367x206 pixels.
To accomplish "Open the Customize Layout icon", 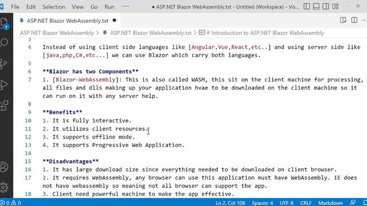I will tap(335, 6).
